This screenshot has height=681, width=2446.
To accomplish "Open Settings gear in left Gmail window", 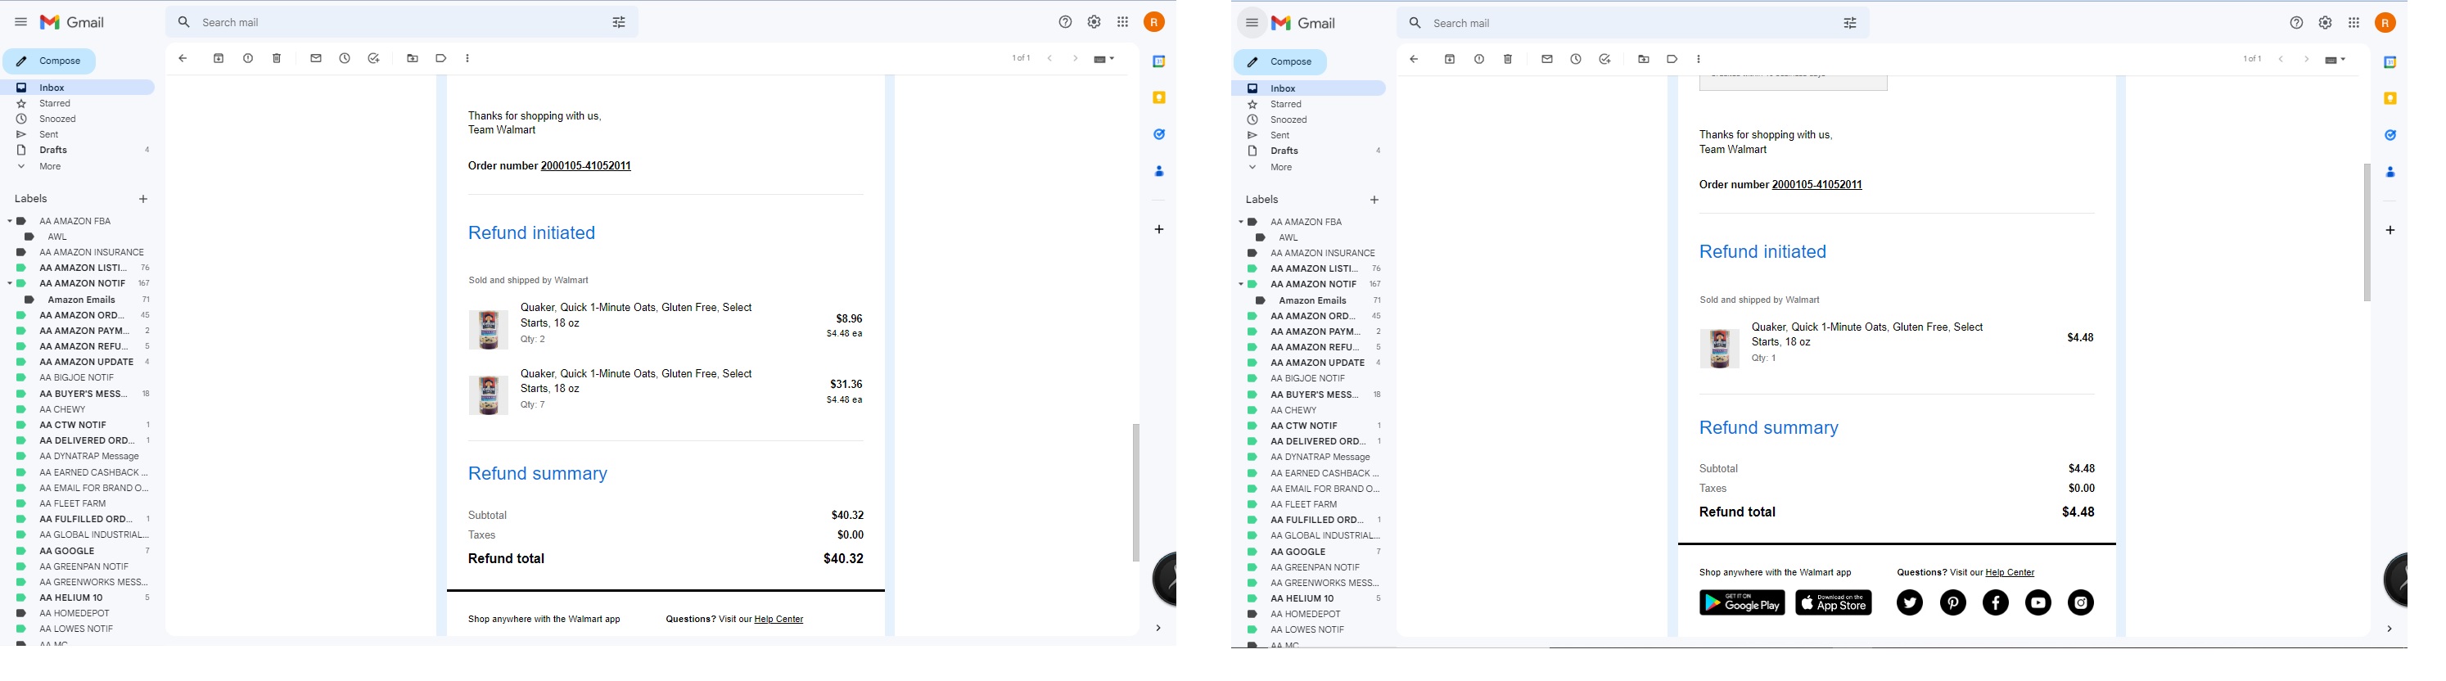I will [x=1094, y=22].
